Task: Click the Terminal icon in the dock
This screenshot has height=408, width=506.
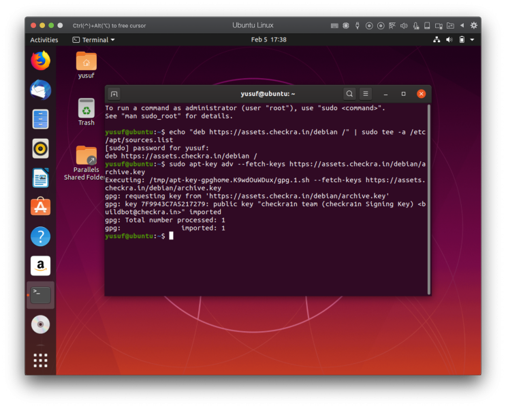Action: coord(40,295)
